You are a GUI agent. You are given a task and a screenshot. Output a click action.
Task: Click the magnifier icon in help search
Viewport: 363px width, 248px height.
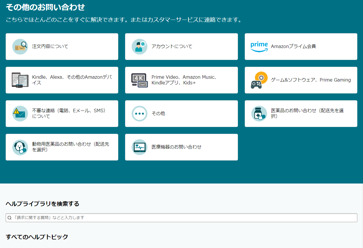pyautogui.click(x=10, y=218)
